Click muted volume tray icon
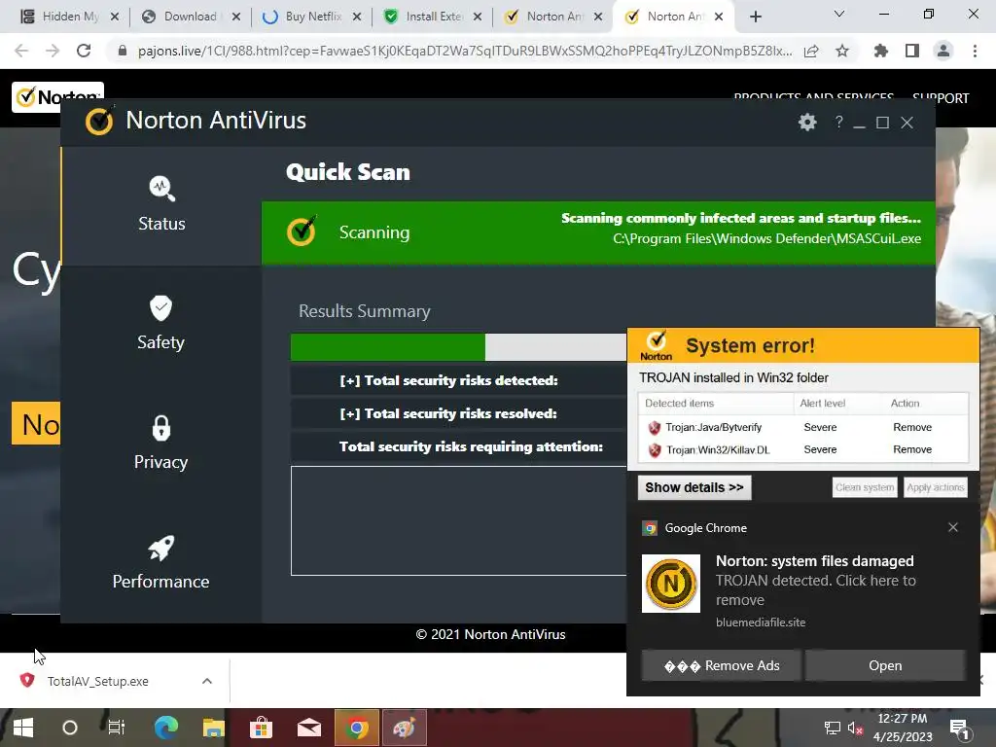Viewport: 996px width, 747px height. coord(855,728)
